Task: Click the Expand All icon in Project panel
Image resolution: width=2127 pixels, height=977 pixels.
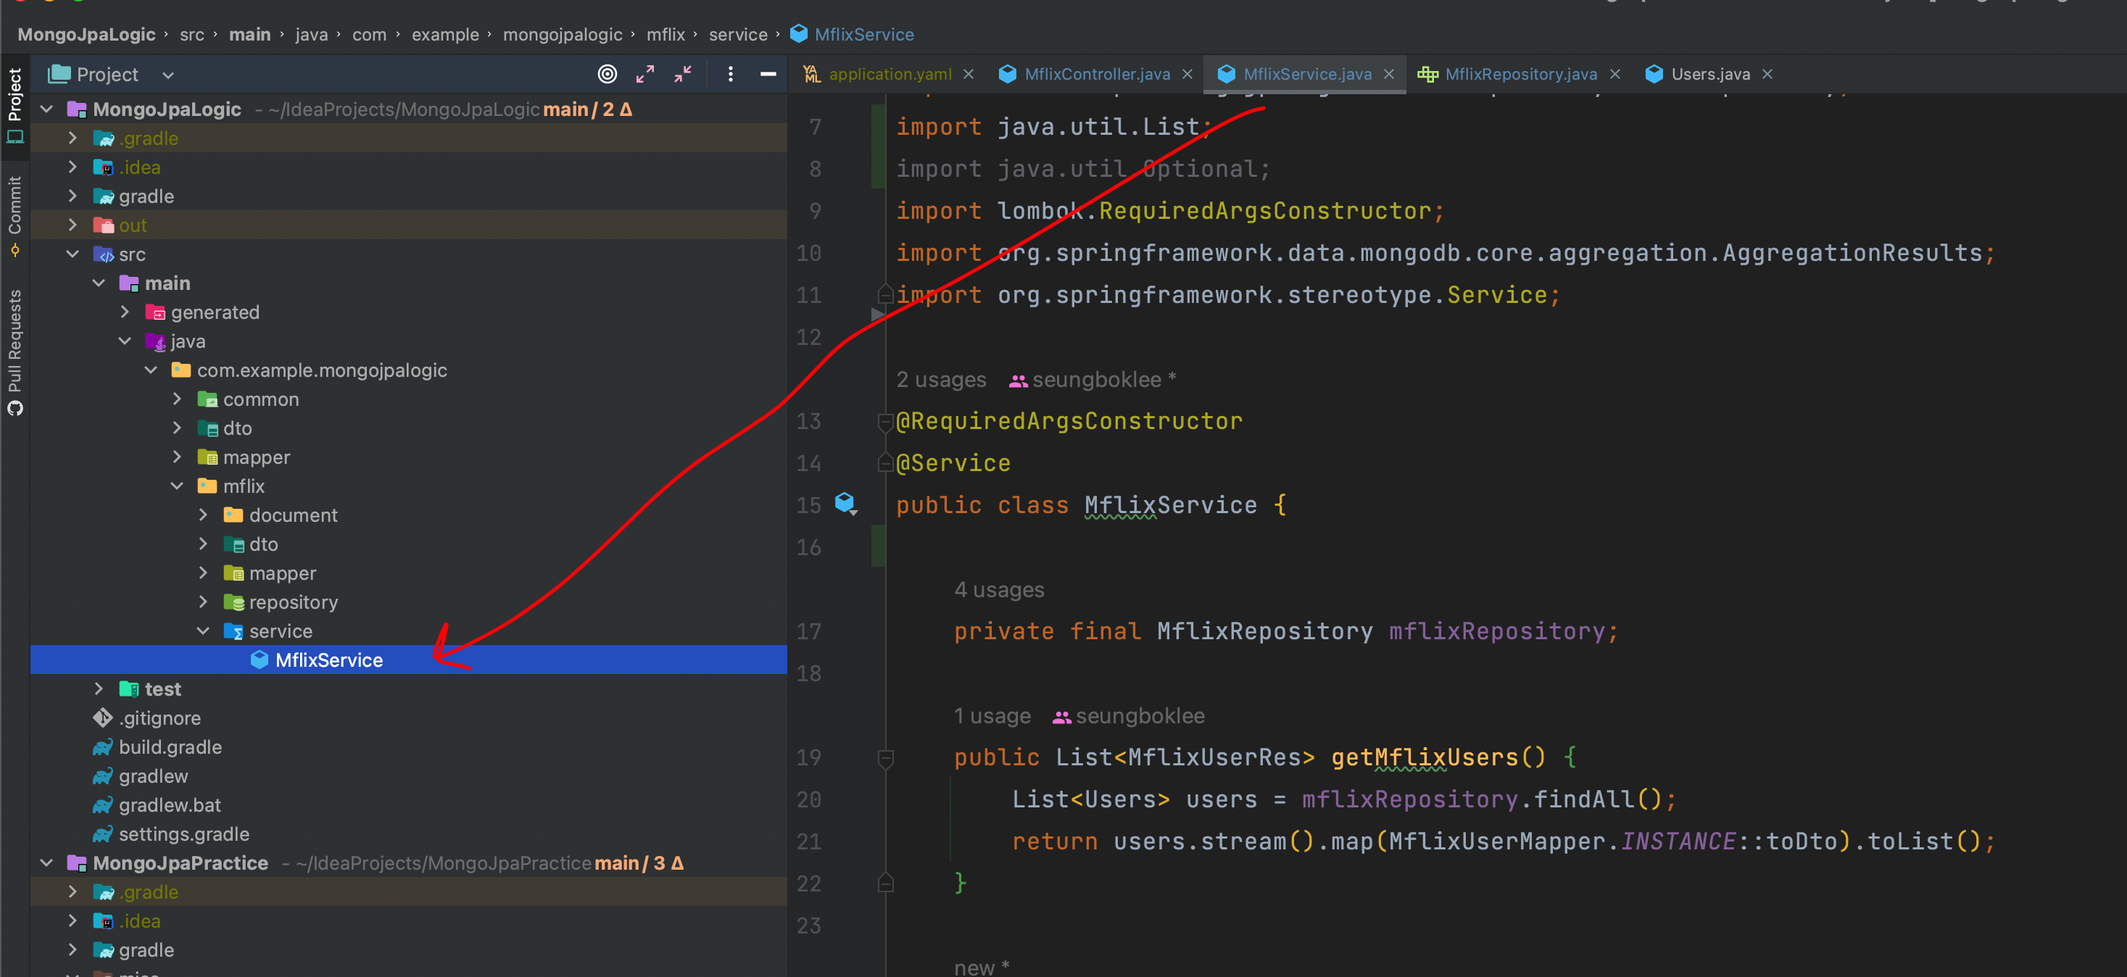Action: (645, 74)
